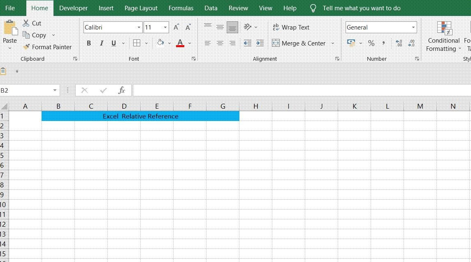This screenshot has height=262, width=471.
Task: Apply red font color with A icon
Action: point(180,43)
